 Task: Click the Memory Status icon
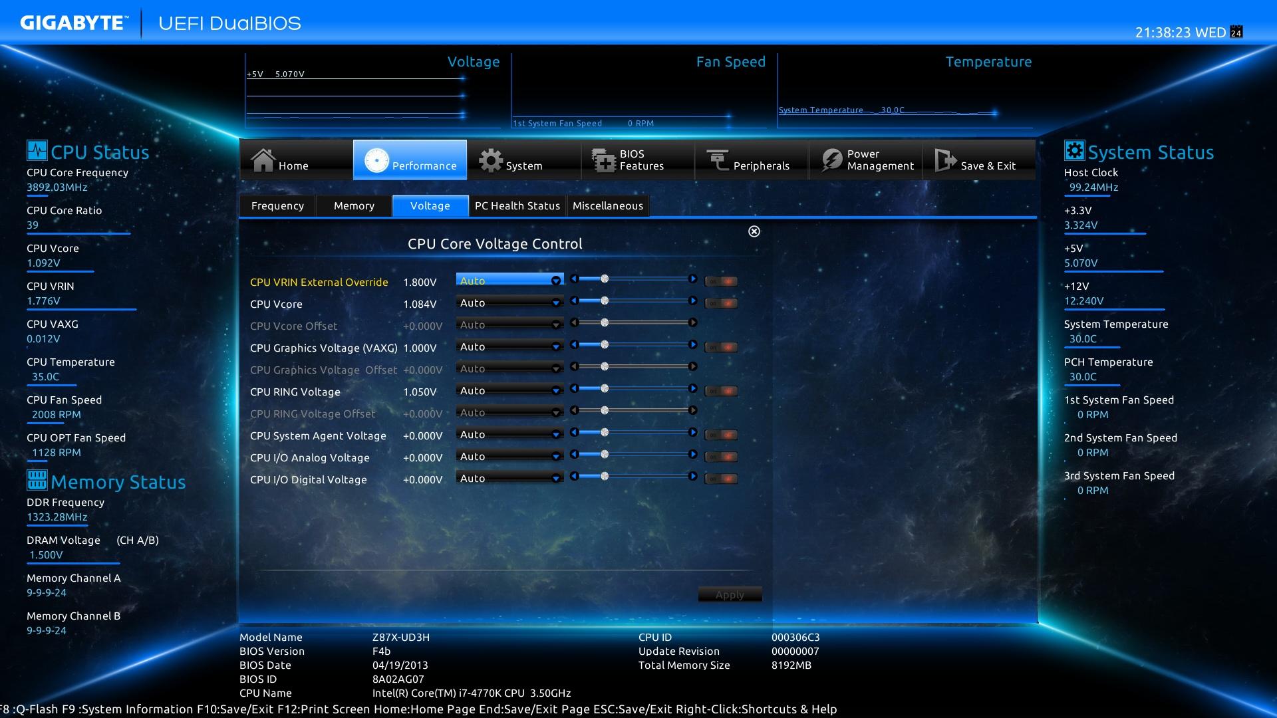37,480
